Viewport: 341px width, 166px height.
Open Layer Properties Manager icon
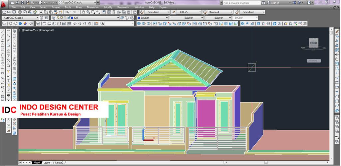pos(53,18)
